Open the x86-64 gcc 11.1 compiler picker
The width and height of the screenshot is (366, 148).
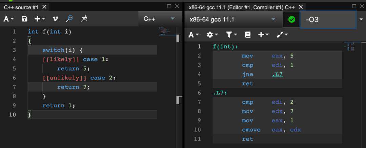(233, 19)
